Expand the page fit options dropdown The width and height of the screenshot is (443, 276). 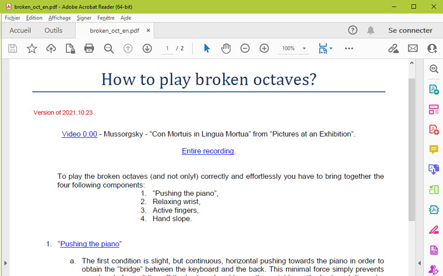tap(331, 49)
